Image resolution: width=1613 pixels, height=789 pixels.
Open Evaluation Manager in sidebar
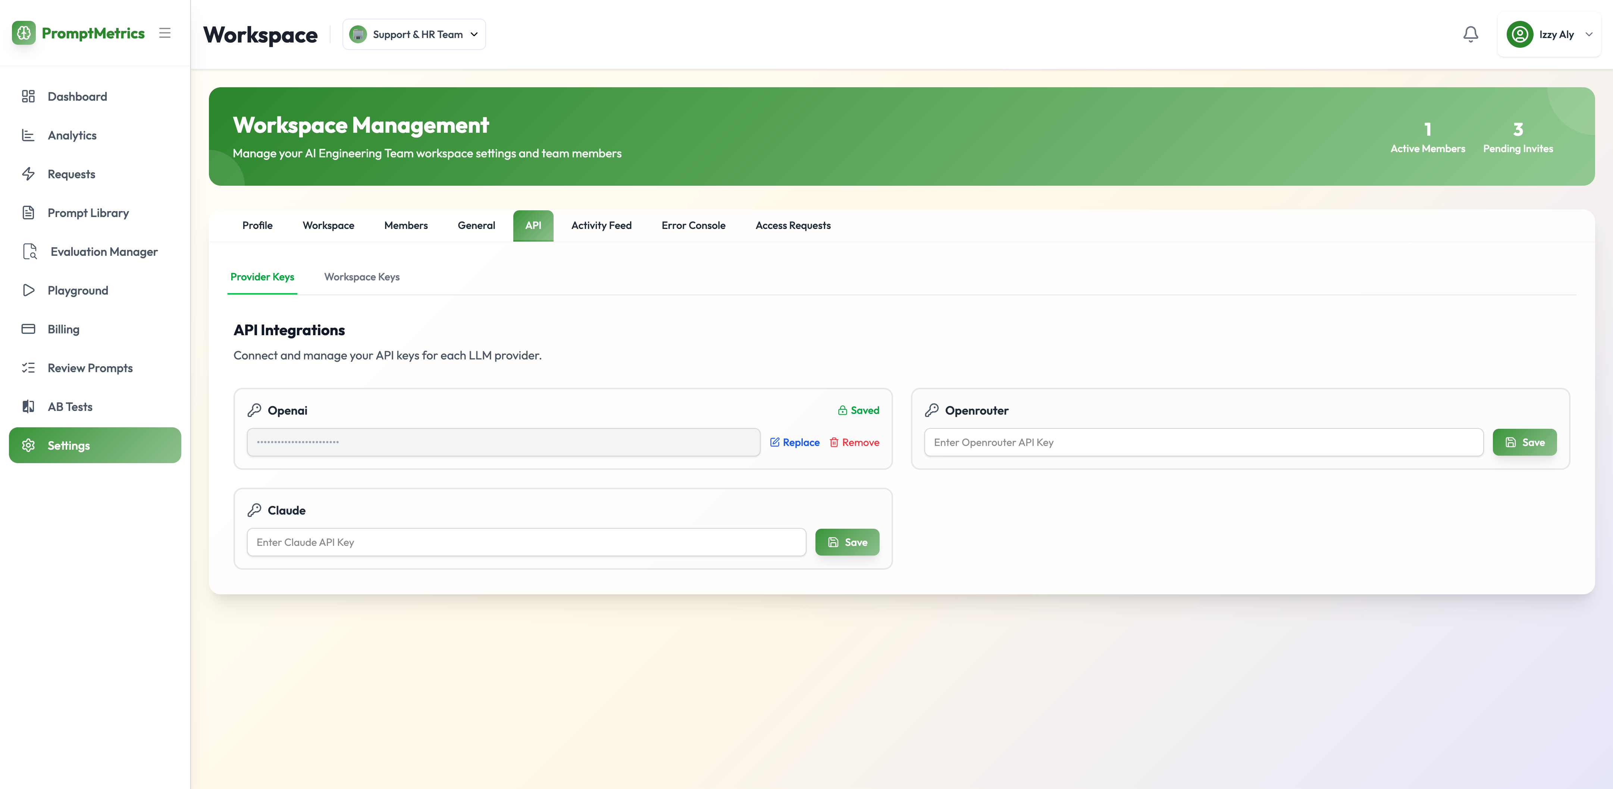[x=103, y=252]
